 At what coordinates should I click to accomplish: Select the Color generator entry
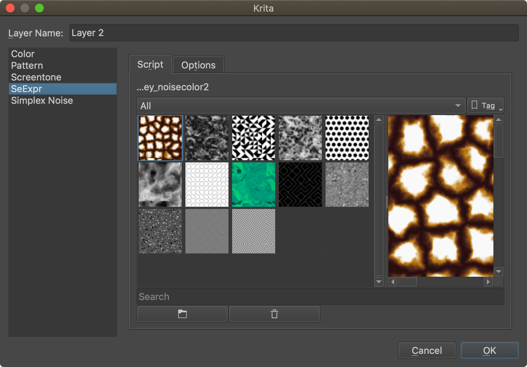pos(23,54)
